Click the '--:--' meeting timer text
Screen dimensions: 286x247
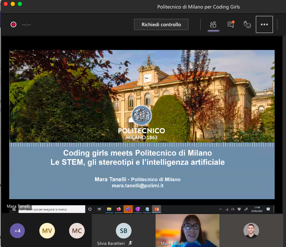[x=27, y=24]
